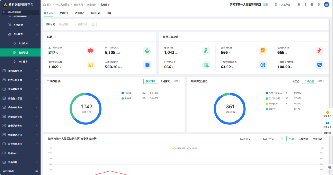The image size is (333, 175).
Task: Select 安全培训 in the sidebar
Action: tap(20, 52)
